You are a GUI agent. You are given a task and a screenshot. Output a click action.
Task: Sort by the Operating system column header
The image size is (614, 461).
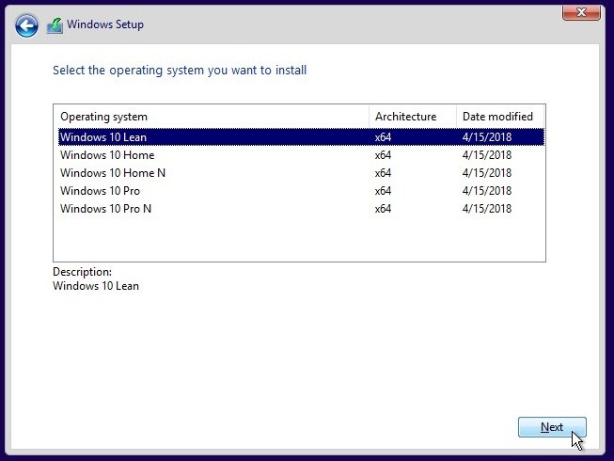tap(212, 117)
